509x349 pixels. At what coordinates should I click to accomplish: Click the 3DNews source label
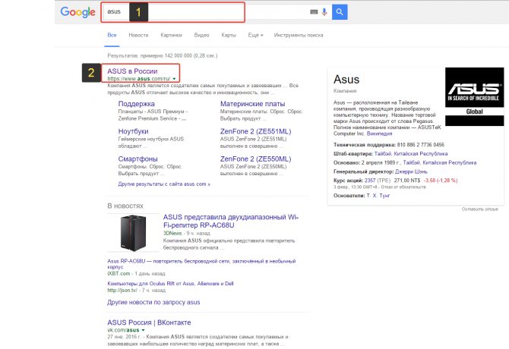[x=172, y=234]
